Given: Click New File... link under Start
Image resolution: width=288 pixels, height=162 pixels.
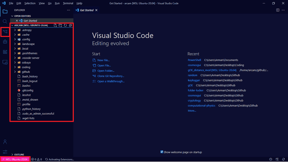Looking at the screenshot, I should coord(103,60).
